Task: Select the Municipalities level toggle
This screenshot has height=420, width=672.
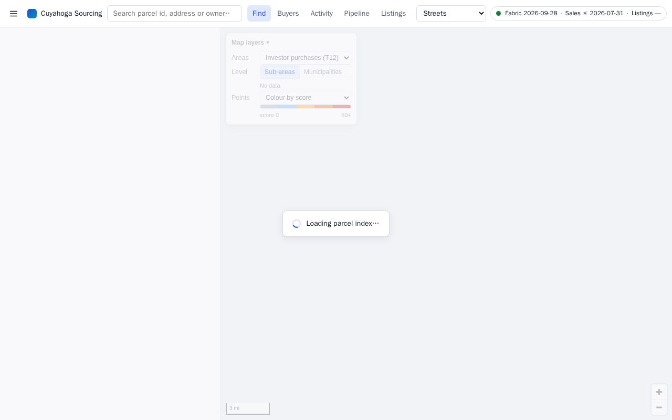Action: pos(323,72)
